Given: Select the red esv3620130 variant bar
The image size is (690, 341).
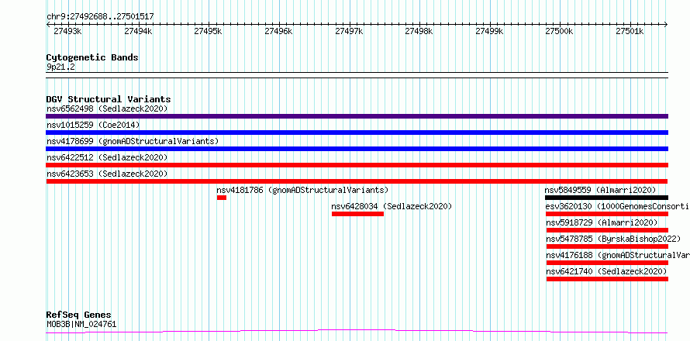Looking at the screenshot, I should tap(607, 214).
